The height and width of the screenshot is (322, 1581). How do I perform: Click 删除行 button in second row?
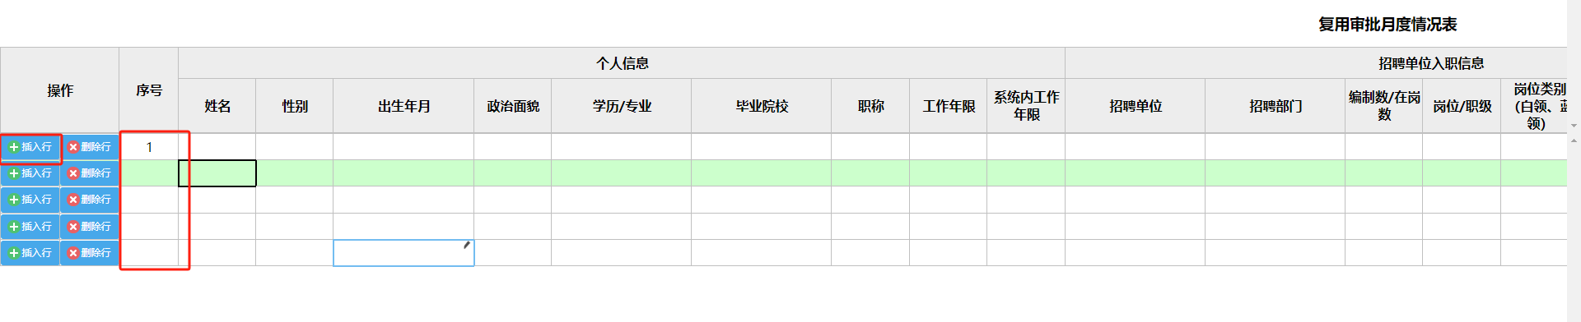90,173
